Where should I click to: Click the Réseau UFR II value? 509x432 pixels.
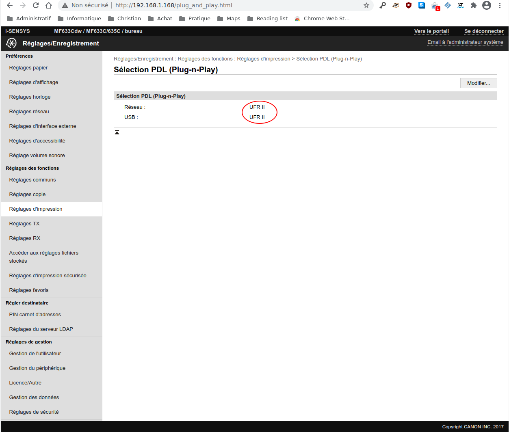tap(257, 107)
